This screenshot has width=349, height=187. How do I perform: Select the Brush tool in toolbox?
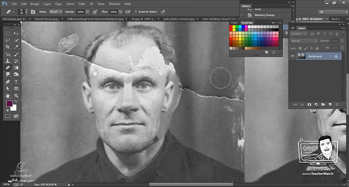tap(16, 54)
